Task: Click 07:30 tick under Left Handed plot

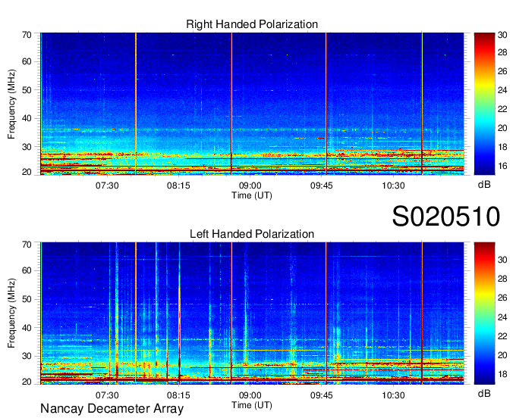Action: click(107, 395)
